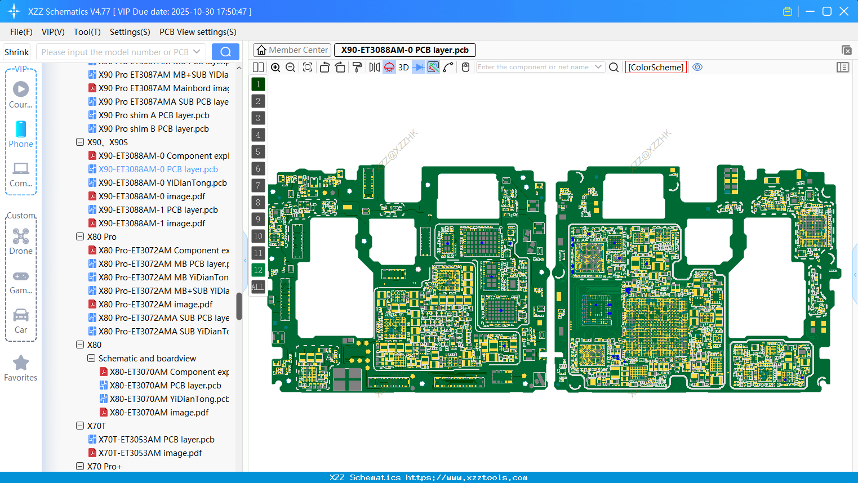The width and height of the screenshot is (858, 483).
Task: Switch to 3D board view
Action: tap(403, 67)
